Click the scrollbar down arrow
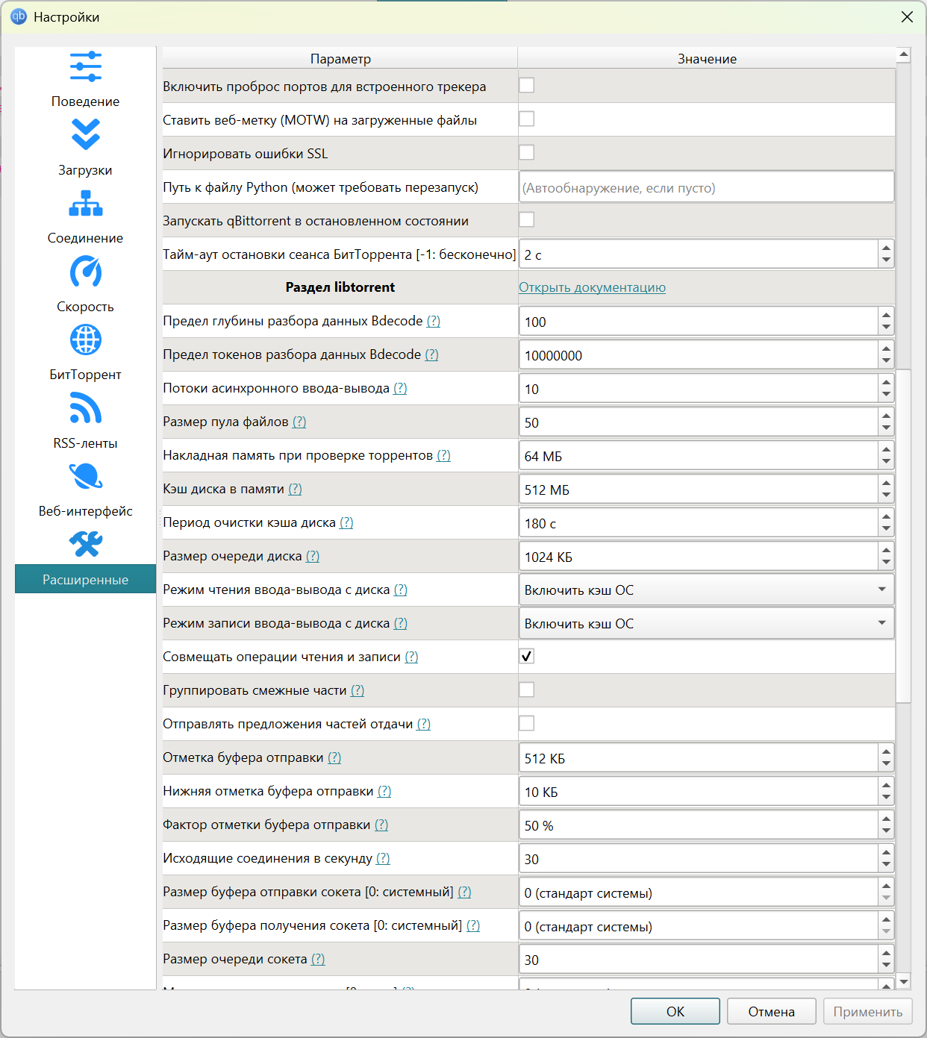This screenshot has height=1038, width=927. pos(904,982)
